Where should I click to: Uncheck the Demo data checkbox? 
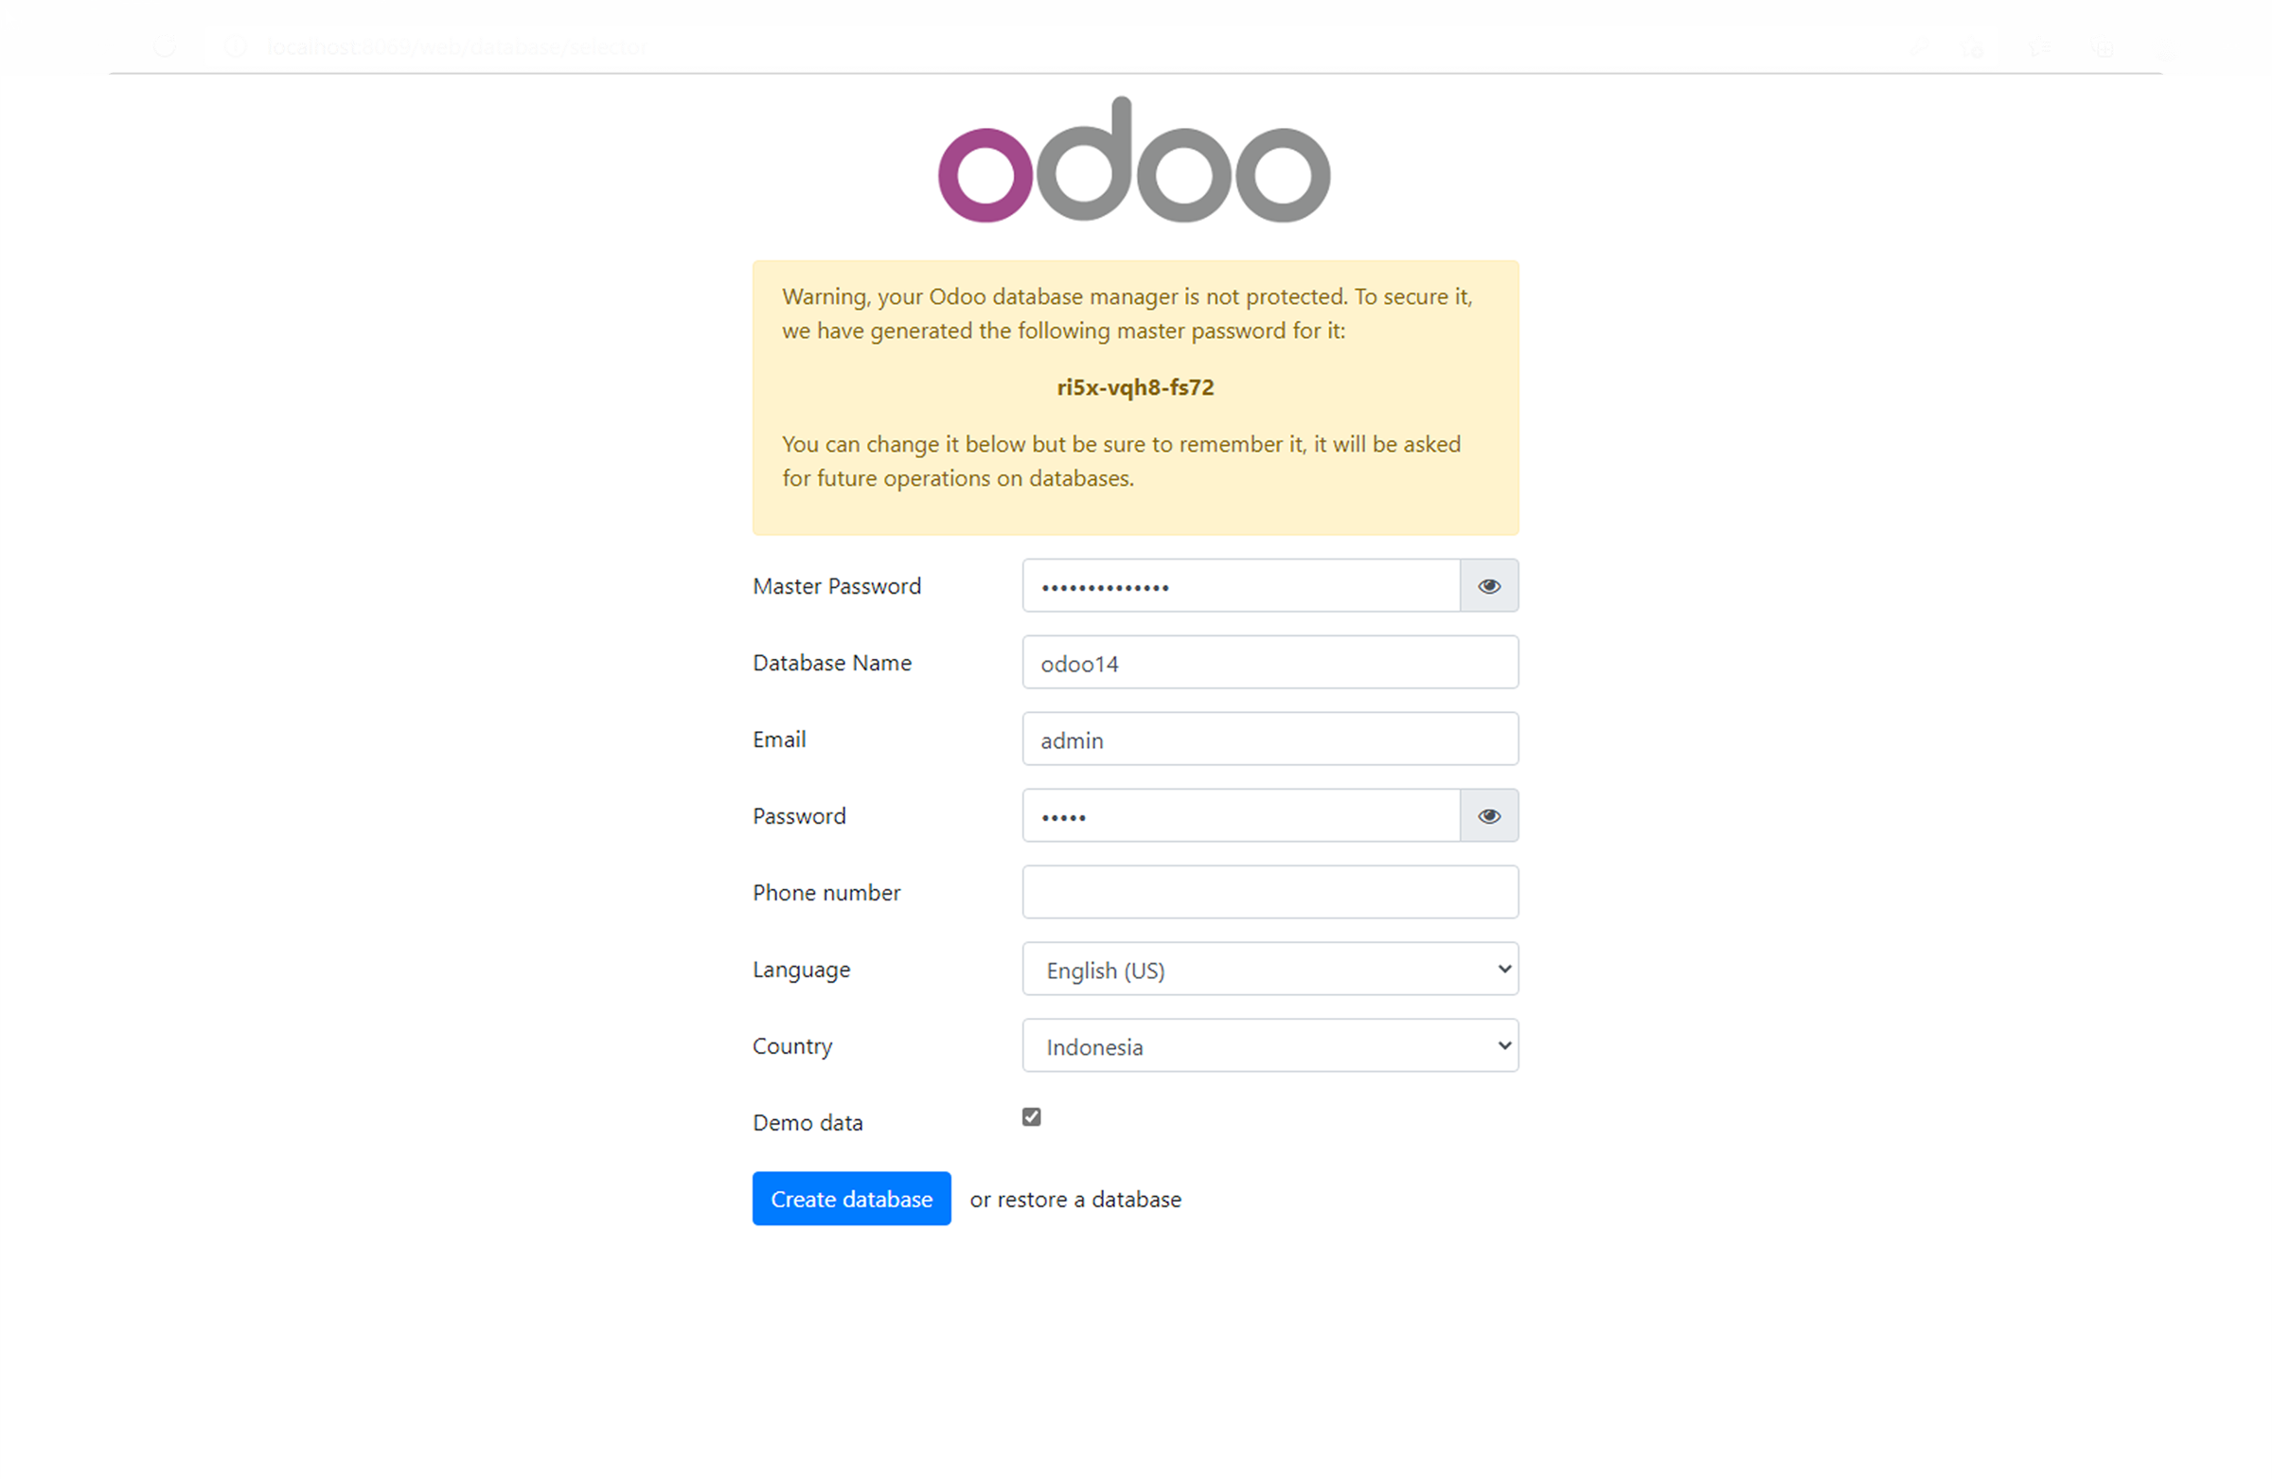pos(1030,1116)
